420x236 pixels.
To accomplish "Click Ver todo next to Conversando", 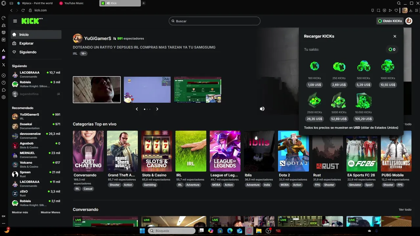I will point(405,209).
